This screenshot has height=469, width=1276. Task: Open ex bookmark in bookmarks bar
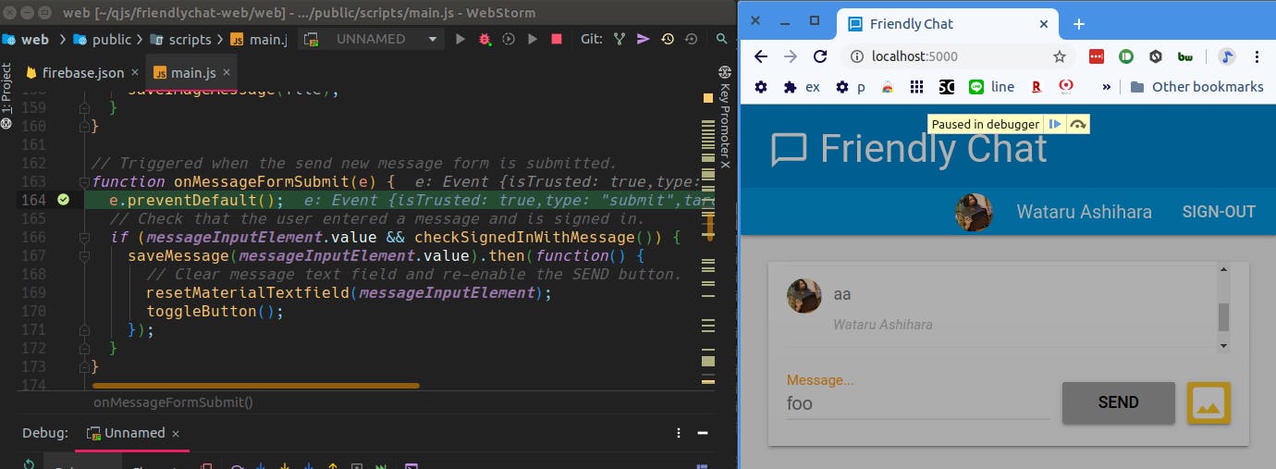pyautogui.click(x=802, y=87)
